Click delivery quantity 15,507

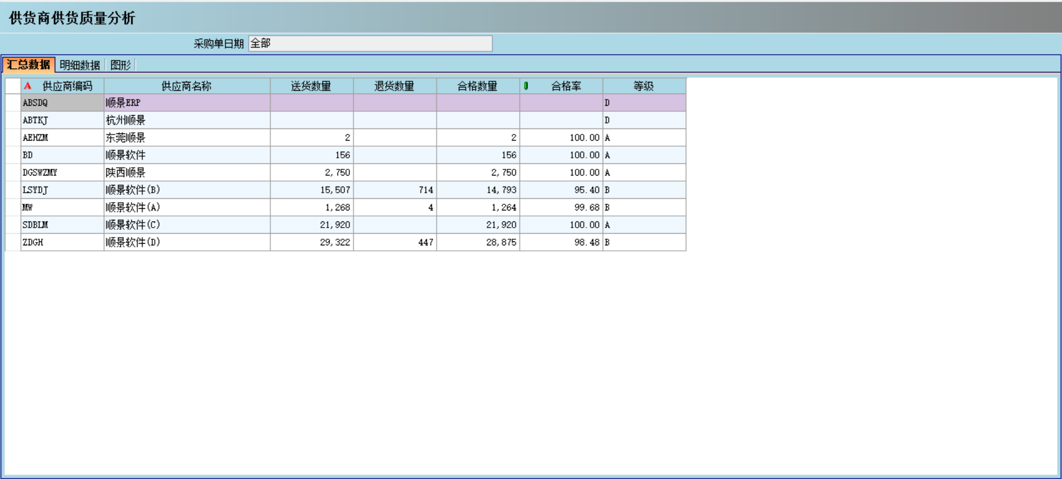point(312,190)
